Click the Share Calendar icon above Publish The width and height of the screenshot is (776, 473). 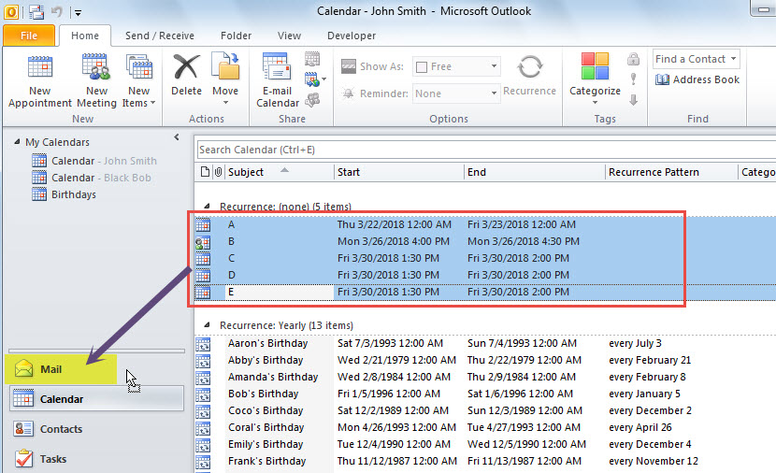point(311,59)
